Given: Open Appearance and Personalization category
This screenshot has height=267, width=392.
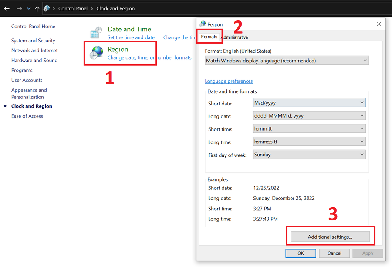Looking at the screenshot, I should pos(29,94).
